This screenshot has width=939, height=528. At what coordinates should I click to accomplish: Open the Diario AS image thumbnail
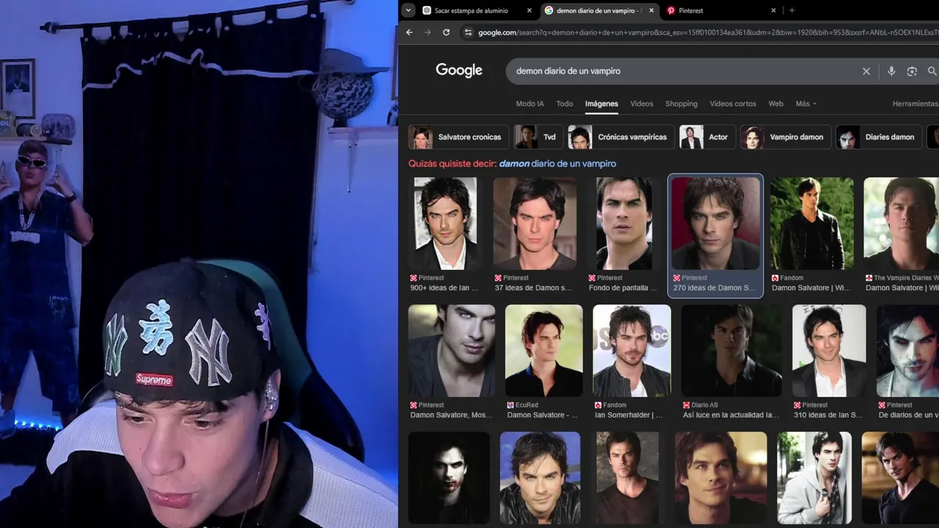click(731, 351)
